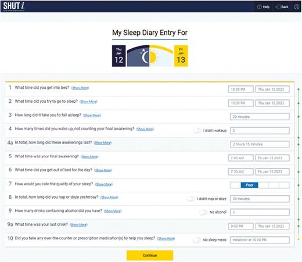Open the date field for question 2
Viewport: 302px width, 262px height.
[272, 103]
